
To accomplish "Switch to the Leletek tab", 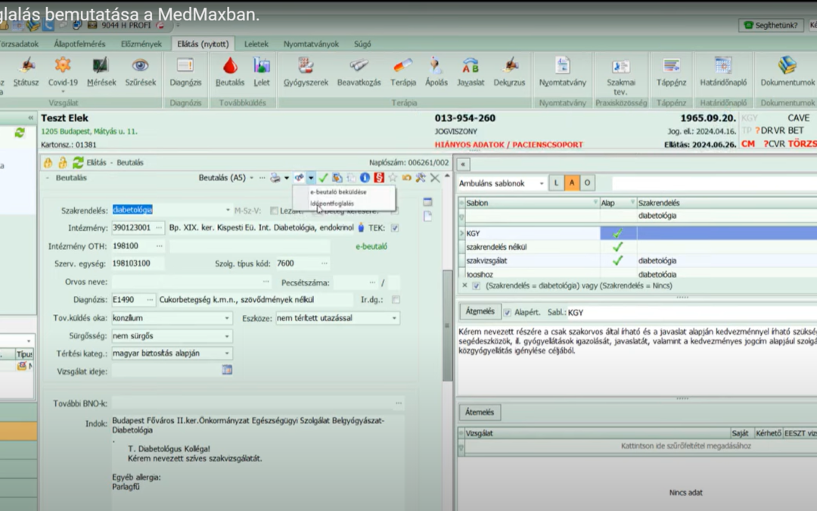I will point(256,44).
